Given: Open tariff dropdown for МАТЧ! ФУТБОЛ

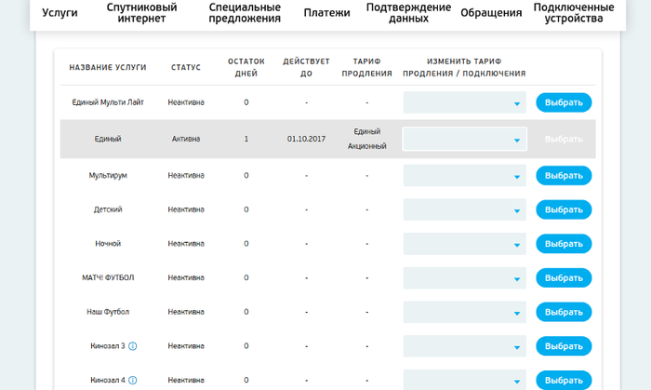Looking at the screenshot, I should (464, 277).
